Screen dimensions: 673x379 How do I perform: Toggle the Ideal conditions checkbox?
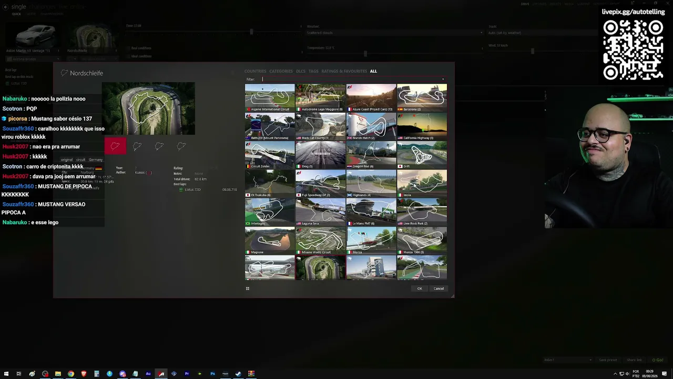[128, 56]
